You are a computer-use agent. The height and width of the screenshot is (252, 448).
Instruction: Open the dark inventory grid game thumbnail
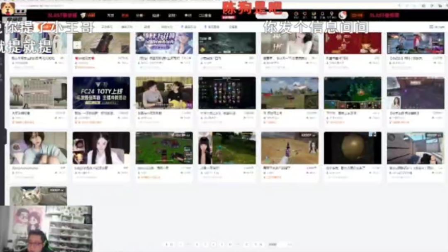[x=227, y=93]
